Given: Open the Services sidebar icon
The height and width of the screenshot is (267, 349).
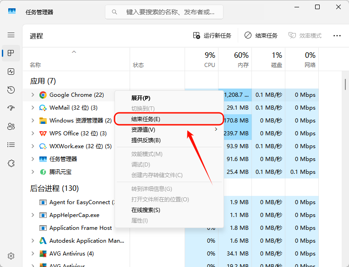Looking at the screenshot, I should (x=11, y=163).
